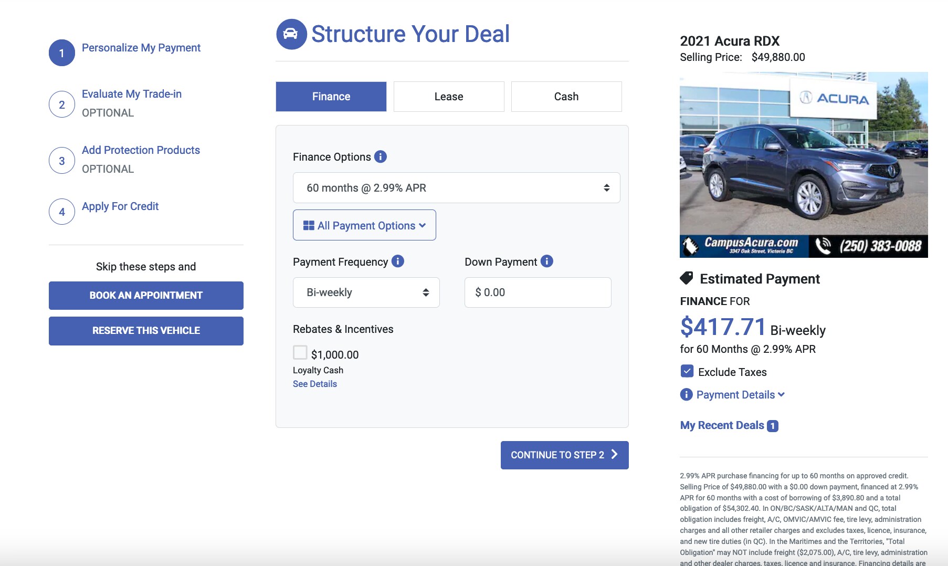The image size is (948, 566).
Task: Open the Bi-weekly payment frequency dropdown
Action: [366, 292]
